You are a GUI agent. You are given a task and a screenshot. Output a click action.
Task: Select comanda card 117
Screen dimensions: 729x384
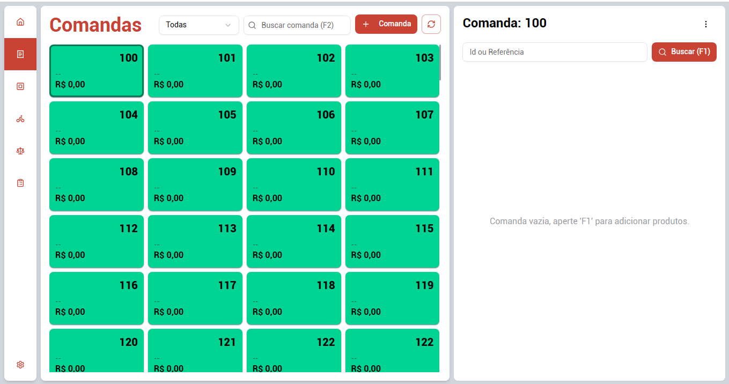click(195, 298)
